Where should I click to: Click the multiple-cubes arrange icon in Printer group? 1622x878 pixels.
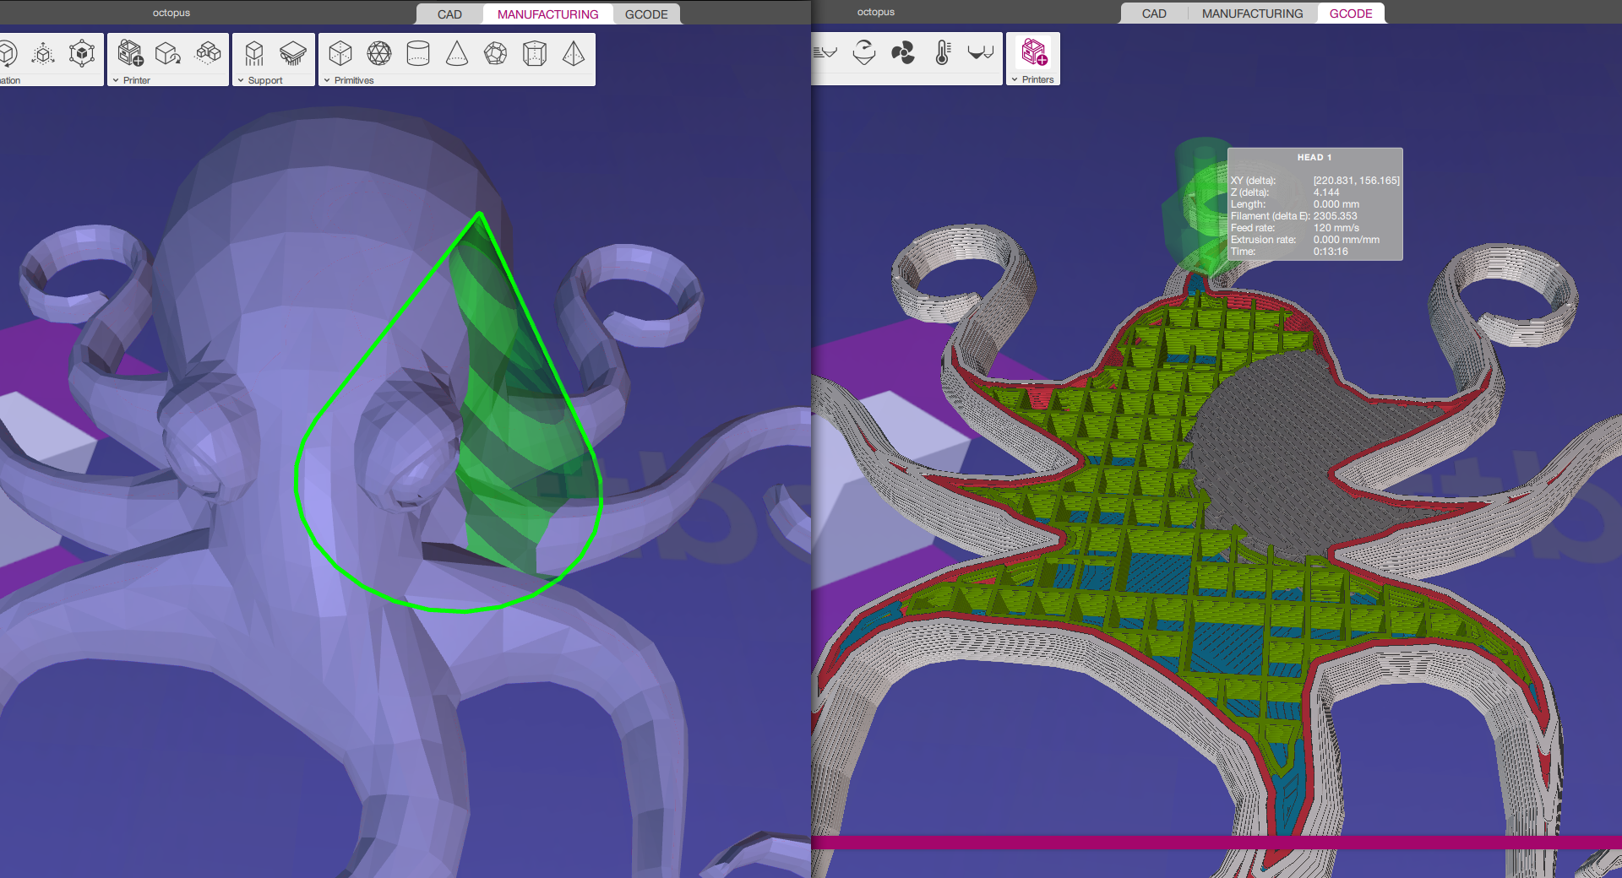pos(208,53)
